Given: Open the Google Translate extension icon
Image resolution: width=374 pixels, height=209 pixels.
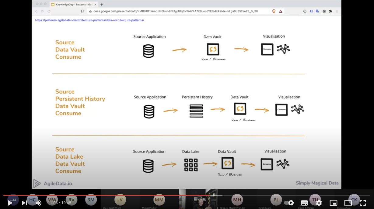Looking at the screenshot, I should (x=317, y=11).
